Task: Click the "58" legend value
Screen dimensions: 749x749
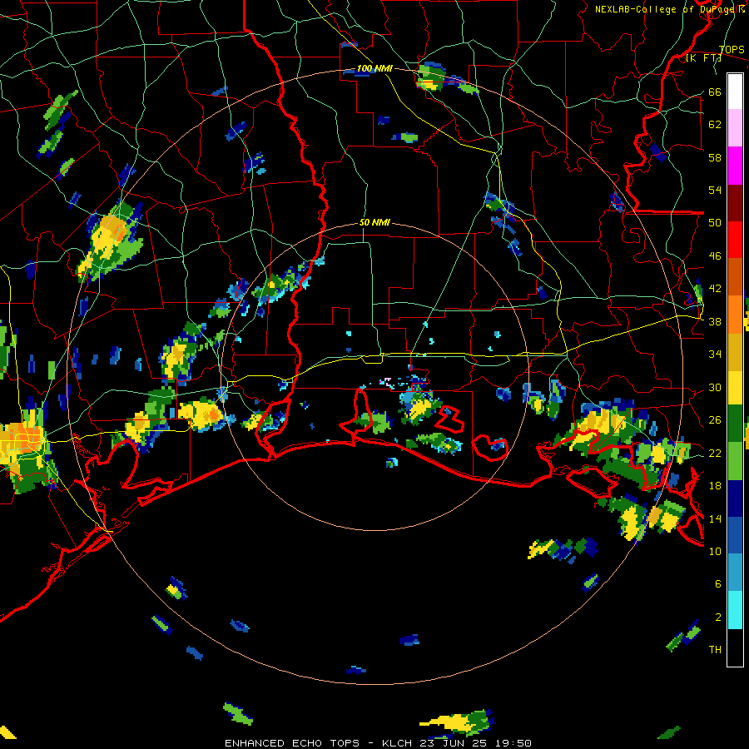Action: click(715, 157)
